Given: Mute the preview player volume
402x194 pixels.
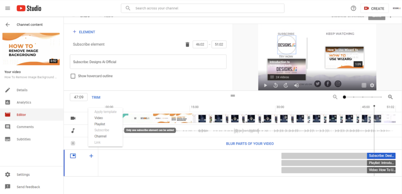Looking at the screenshot, I should click(x=296, y=85).
